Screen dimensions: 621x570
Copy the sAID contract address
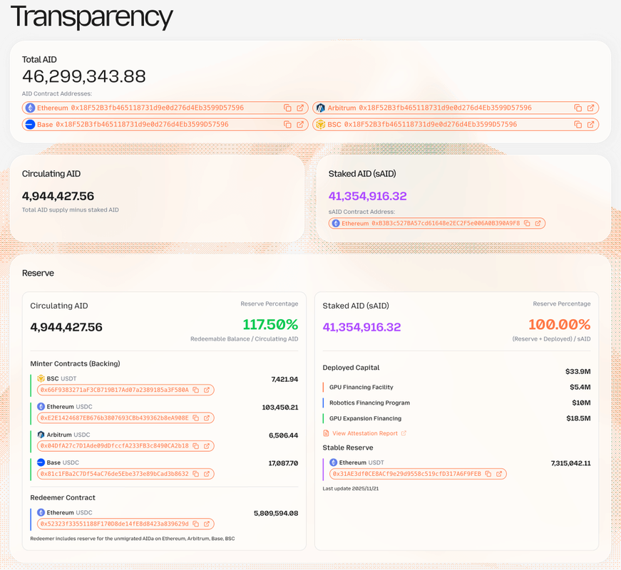click(x=527, y=224)
